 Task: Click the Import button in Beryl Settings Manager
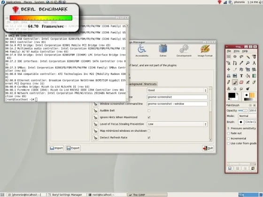tap(56, 148)
